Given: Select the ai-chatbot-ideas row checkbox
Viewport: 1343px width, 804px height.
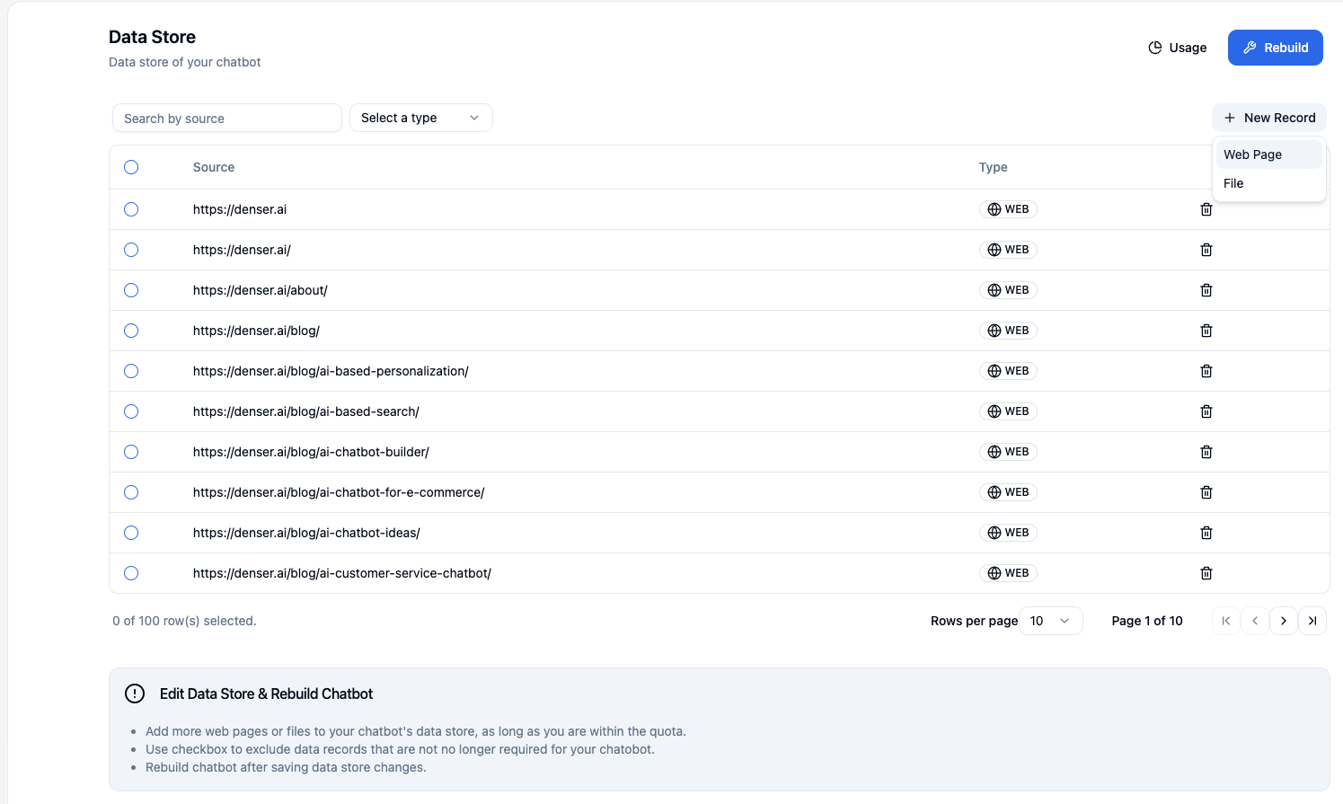Looking at the screenshot, I should [131, 533].
